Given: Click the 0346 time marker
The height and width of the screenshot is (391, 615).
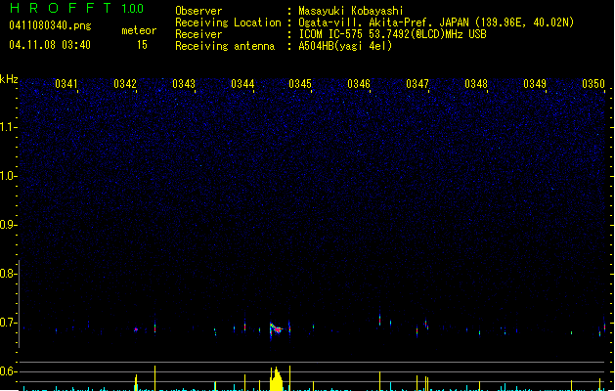Looking at the screenshot, I should tap(359, 84).
